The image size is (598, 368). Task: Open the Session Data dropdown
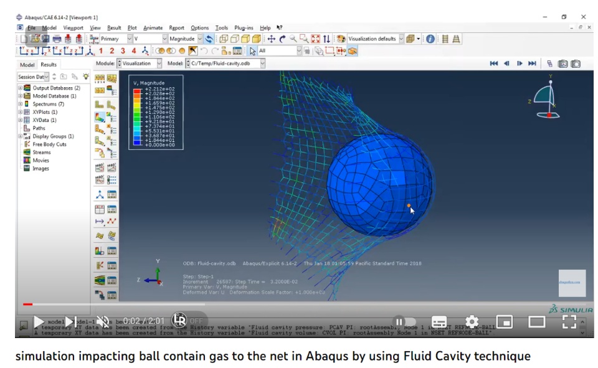[33, 77]
